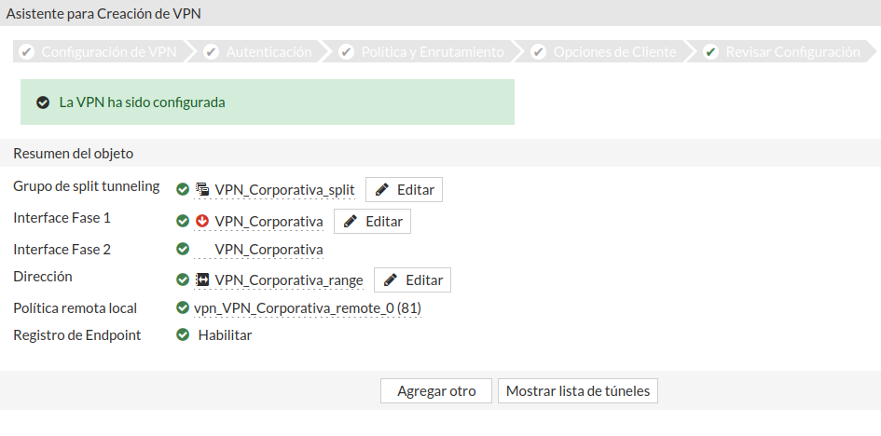Click the green check beside Registro de Endpoint
Image resolution: width=881 pixels, height=436 pixels.
(183, 334)
